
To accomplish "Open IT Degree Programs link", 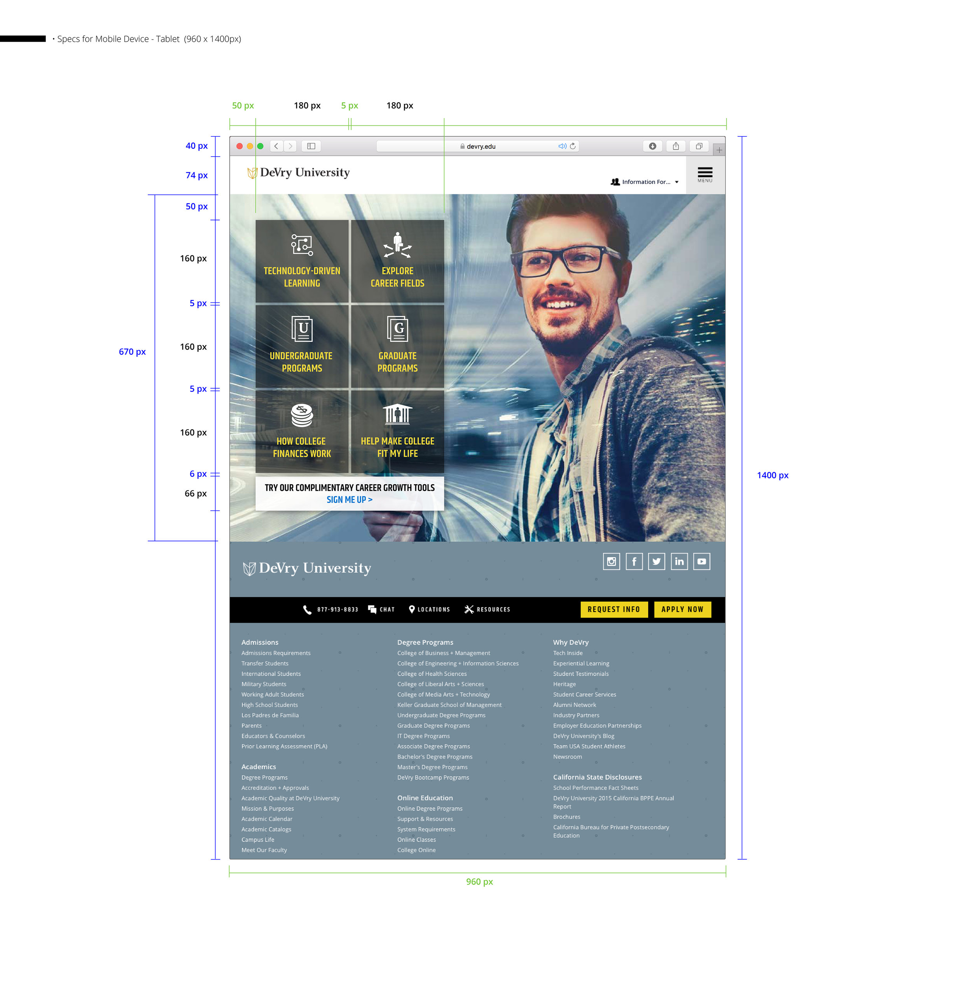I will (x=424, y=736).
